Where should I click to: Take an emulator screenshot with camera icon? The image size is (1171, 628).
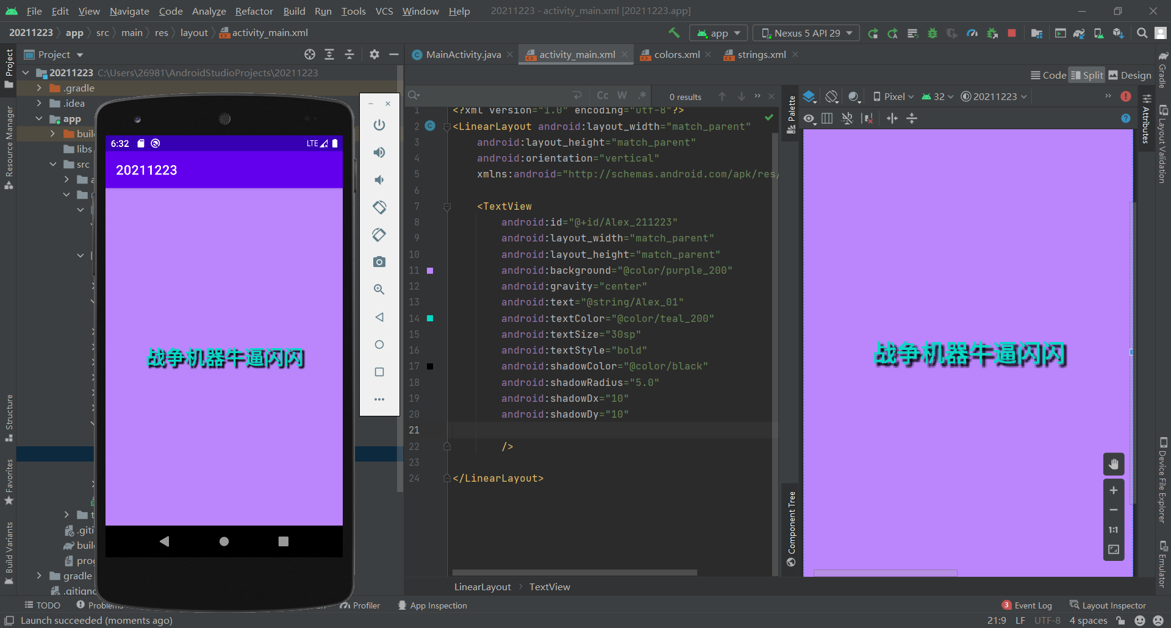pos(379,262)
